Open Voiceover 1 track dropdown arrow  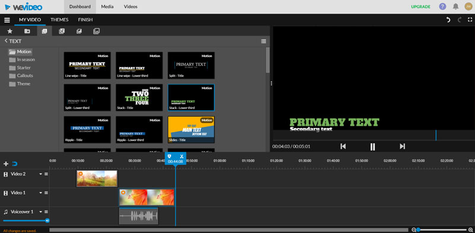click(x=40, y=212)
